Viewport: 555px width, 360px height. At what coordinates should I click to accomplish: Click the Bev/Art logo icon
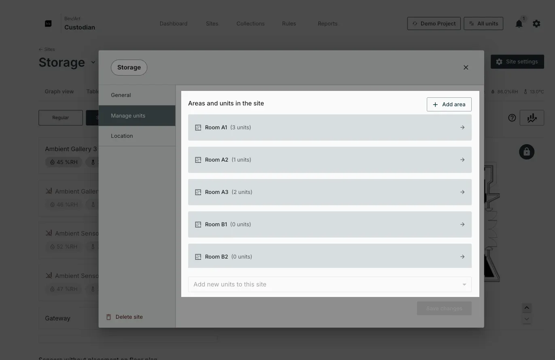(x=48, y=23)
